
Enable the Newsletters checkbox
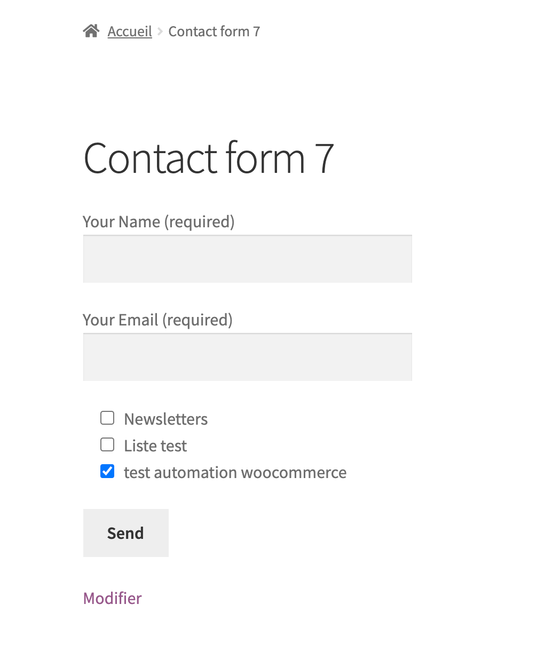tap(107, 418)
